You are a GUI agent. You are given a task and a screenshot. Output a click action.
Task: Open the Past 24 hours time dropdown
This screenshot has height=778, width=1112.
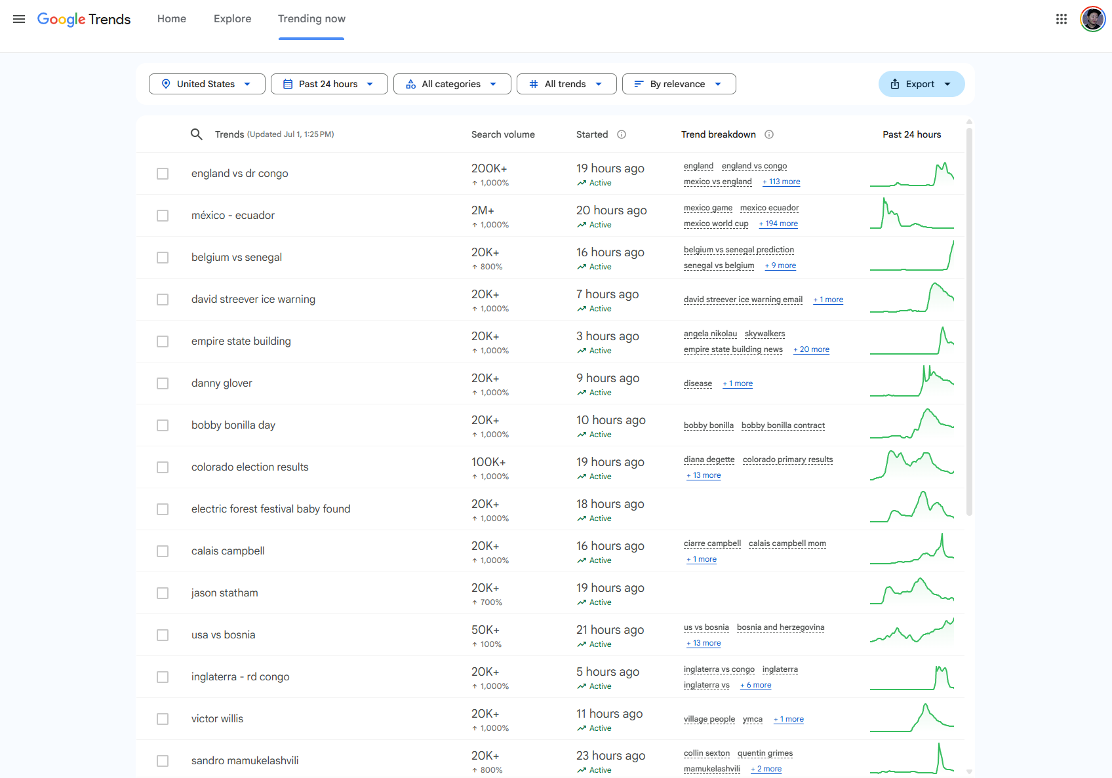[329, 84]
